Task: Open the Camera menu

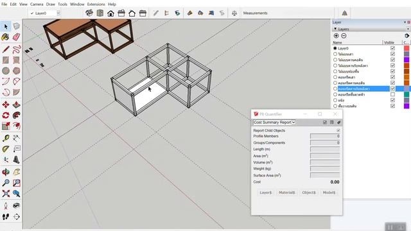Action: point(37,4)
